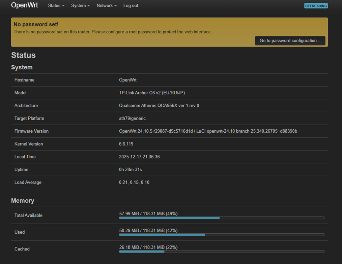The height and width of the screenshot is (264, 342).
Task: Click the uptime value 0h 28m 31s
Action: click(x=130, y=169)
